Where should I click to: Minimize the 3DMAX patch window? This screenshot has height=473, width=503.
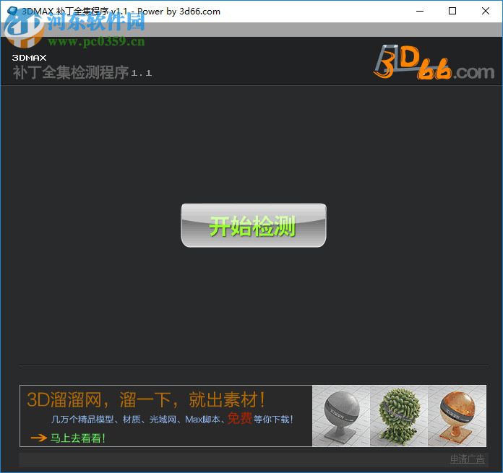[x=420, y=12]
